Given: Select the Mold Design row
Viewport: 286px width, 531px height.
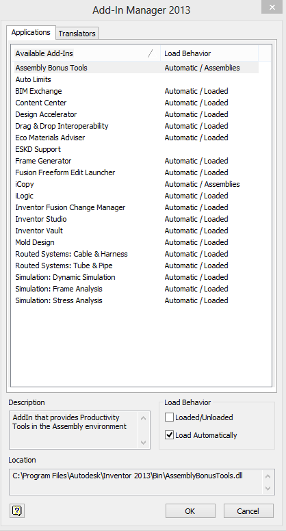Looking at the screenshot, I should point(135,242).
